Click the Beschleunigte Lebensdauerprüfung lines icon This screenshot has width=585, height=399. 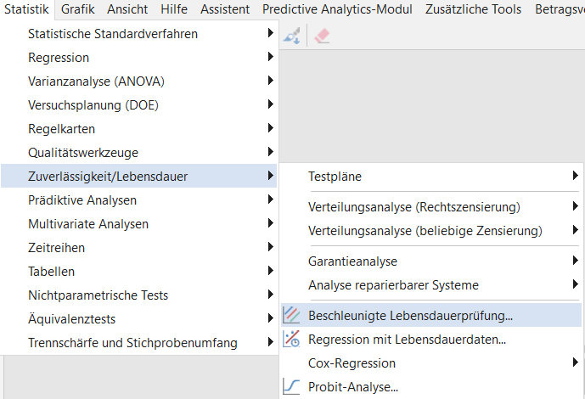[291, 315]
